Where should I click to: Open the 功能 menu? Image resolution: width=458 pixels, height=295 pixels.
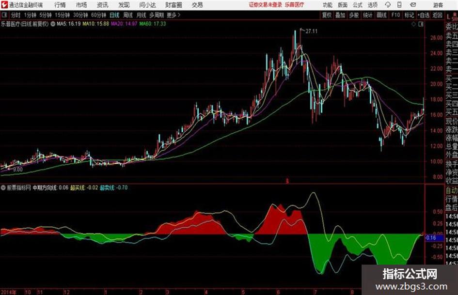tap(328, 5)
